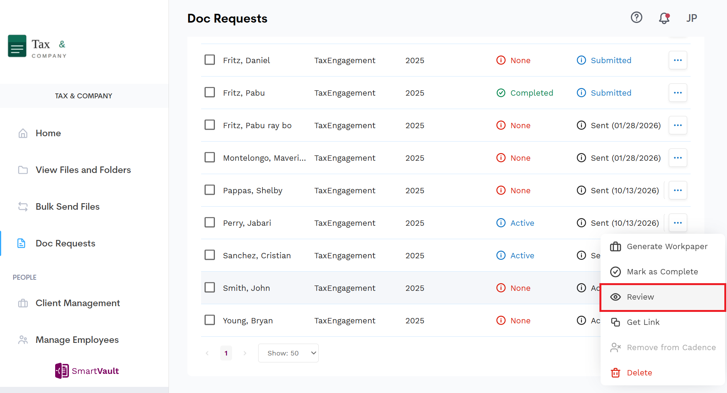Click the Sent info icon for Pappas, Shelby
This screenshot has width=727, height=393.
(581, 190)
